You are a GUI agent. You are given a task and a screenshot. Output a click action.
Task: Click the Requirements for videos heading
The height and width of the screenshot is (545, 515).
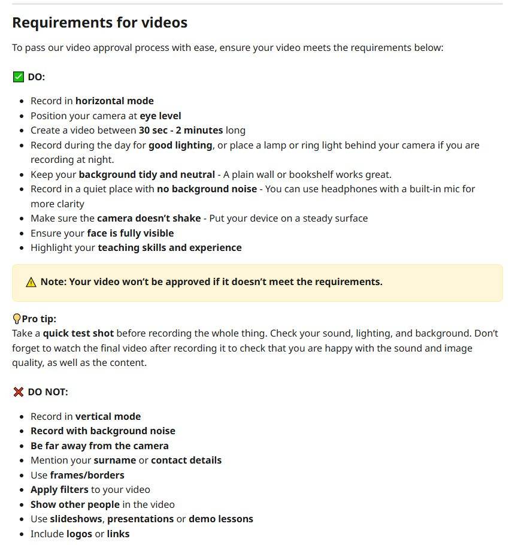click(100, 23)
